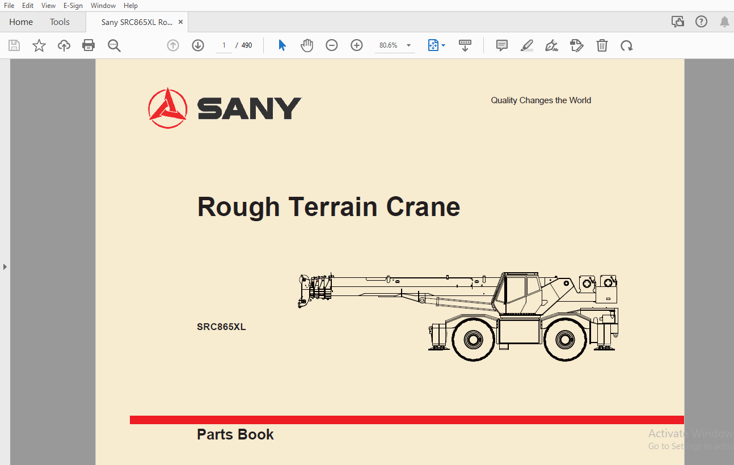The height and width of the screenshot is (465, 734).
Task: Click the "Rough Terrain Crane" title text
Action: pyautogui.click(x=328, y=207)
